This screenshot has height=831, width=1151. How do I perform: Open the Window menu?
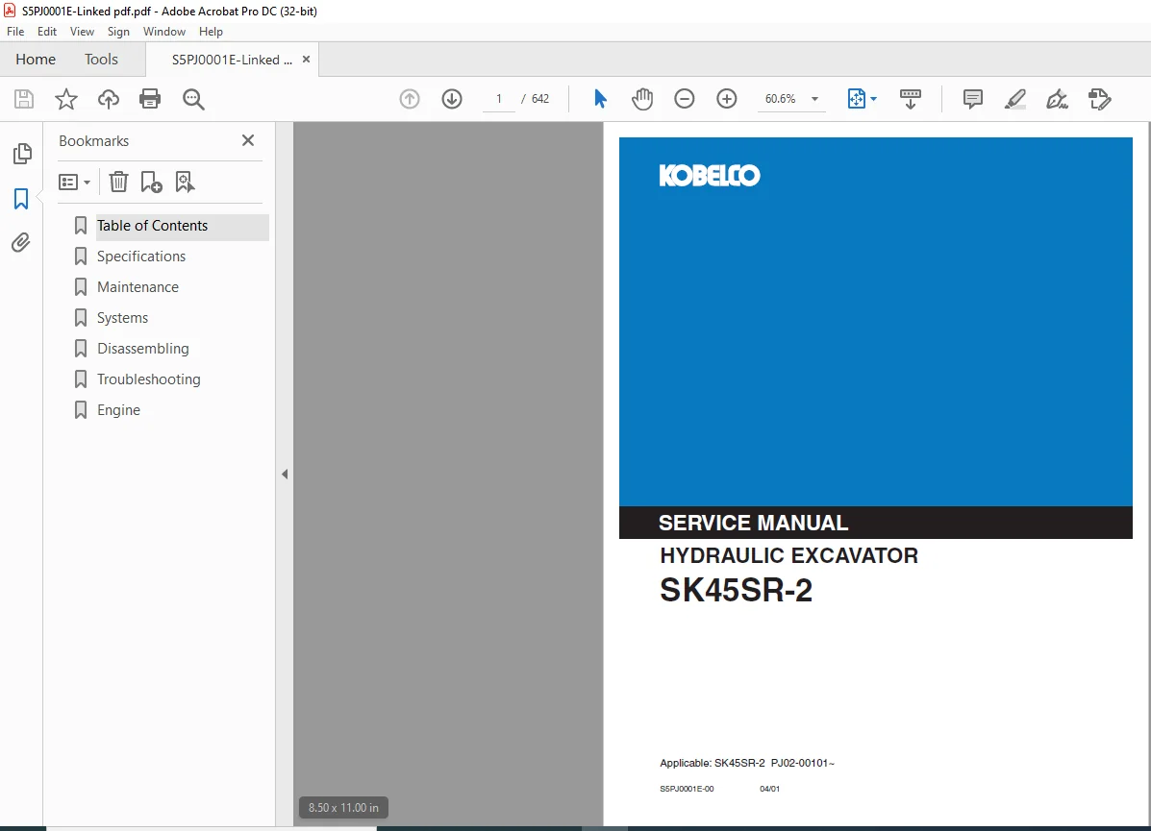pyautogui.click(x=164, y=32)
